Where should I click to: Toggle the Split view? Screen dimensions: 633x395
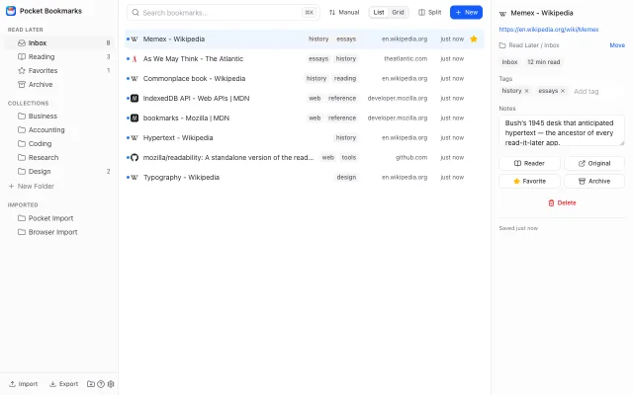point(430,13)
